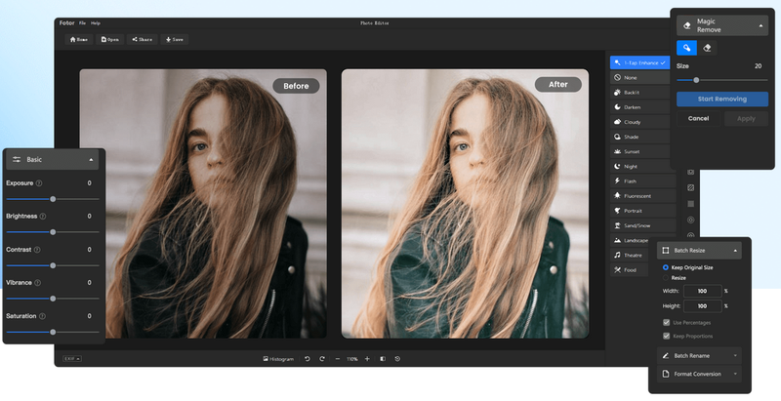Click the zoom in plus icon
Screen dimensions: 781x401
367,359
